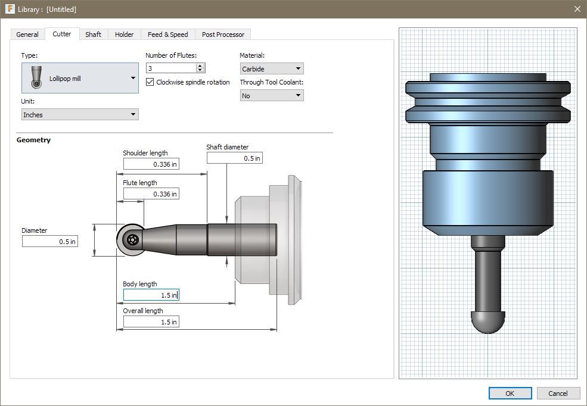Click the Library : [Untitled] window title

47,10
